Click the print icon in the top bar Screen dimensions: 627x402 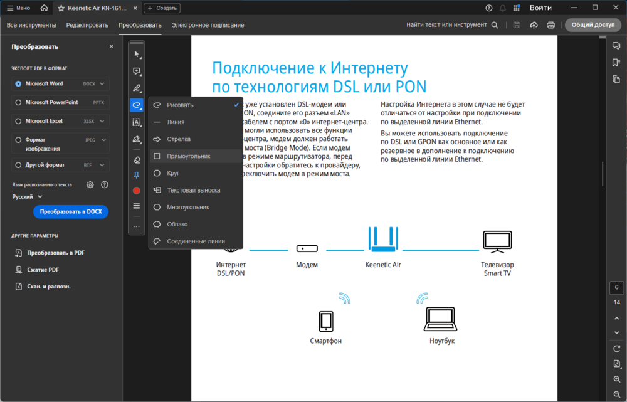[x=551, y=25]
